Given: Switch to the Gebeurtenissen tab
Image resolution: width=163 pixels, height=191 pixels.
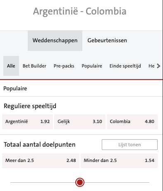Looking at the screenshot, I should tap(107, 41).
